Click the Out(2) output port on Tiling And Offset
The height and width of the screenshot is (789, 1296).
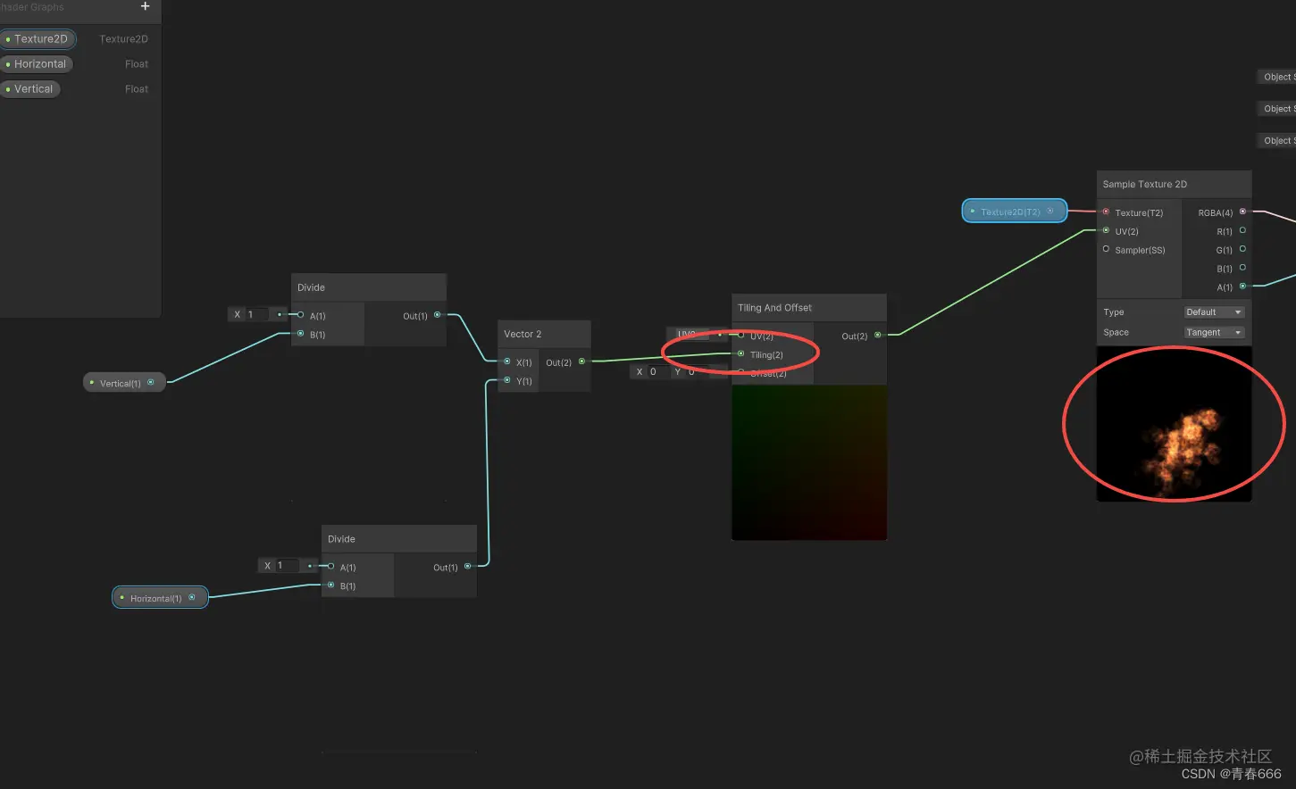877,336
